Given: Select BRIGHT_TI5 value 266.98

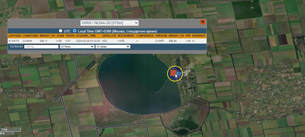Looking at the screenshot, I should tap(172, 41).
